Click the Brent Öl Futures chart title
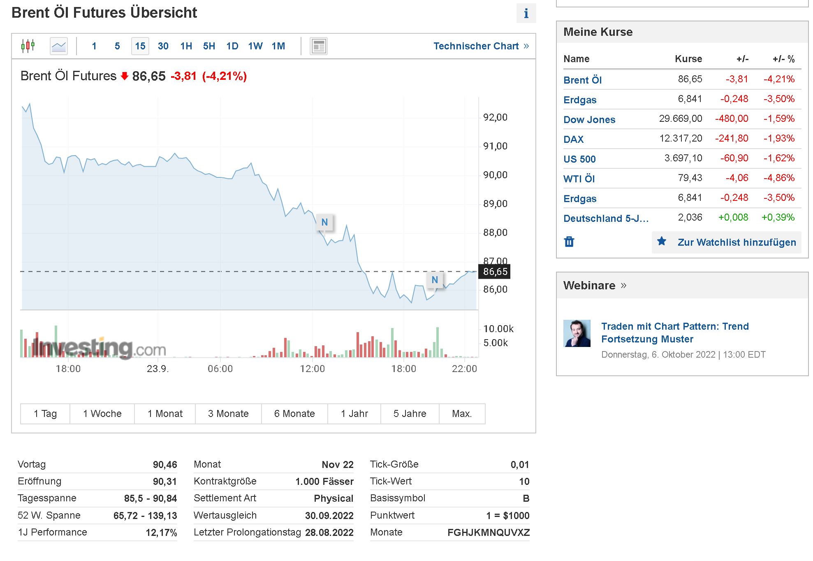Image resolution: width=813 pixels, height=561 pixels. 69,76
